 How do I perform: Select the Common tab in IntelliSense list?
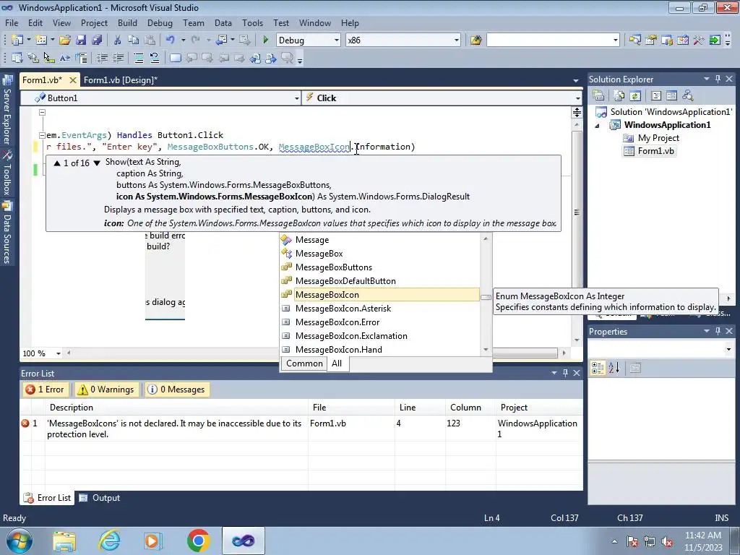click(304, 363)
